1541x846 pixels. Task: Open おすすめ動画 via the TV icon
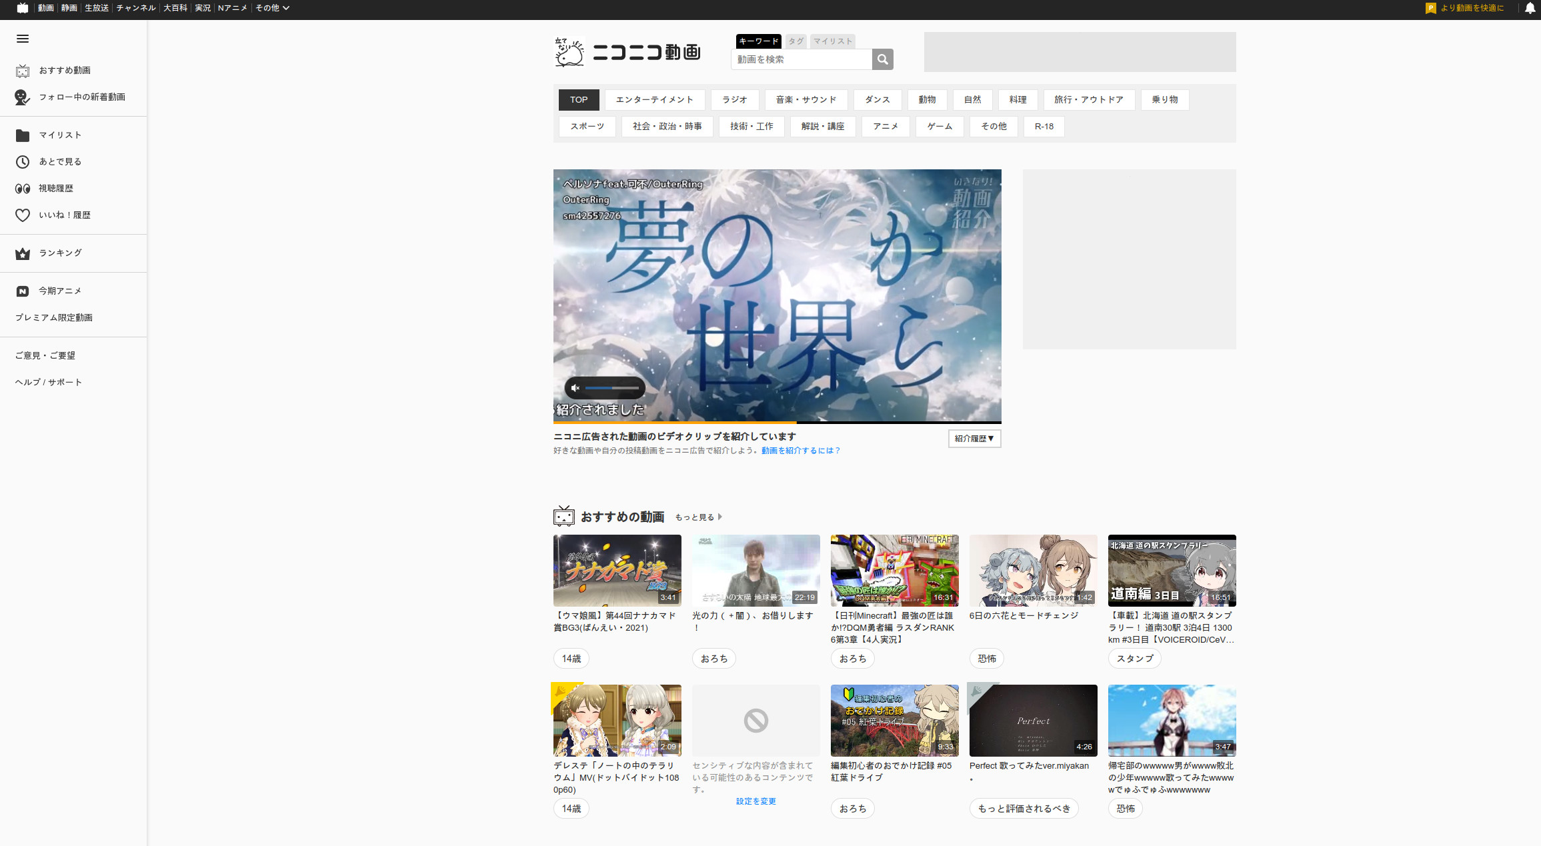23,71
